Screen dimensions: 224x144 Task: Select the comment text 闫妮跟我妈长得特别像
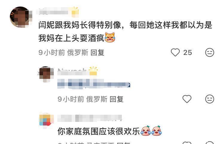click(80, 25)
